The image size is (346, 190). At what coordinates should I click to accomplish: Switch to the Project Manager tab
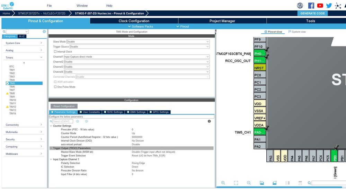(x=222, y=21)
